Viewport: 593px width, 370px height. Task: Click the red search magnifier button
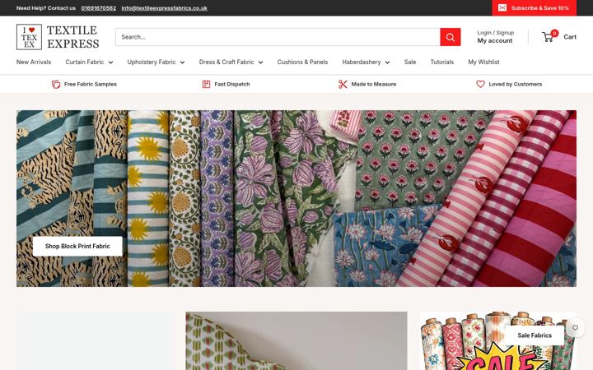pos(450,37)
